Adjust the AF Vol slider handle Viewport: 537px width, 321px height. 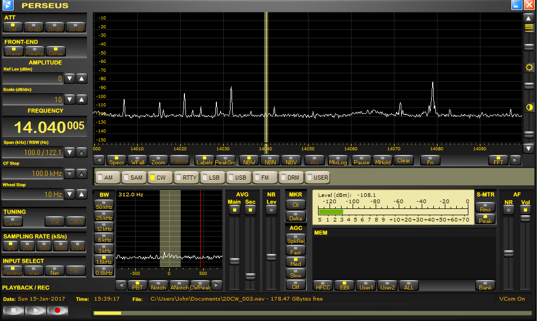(x=525, y=218)
